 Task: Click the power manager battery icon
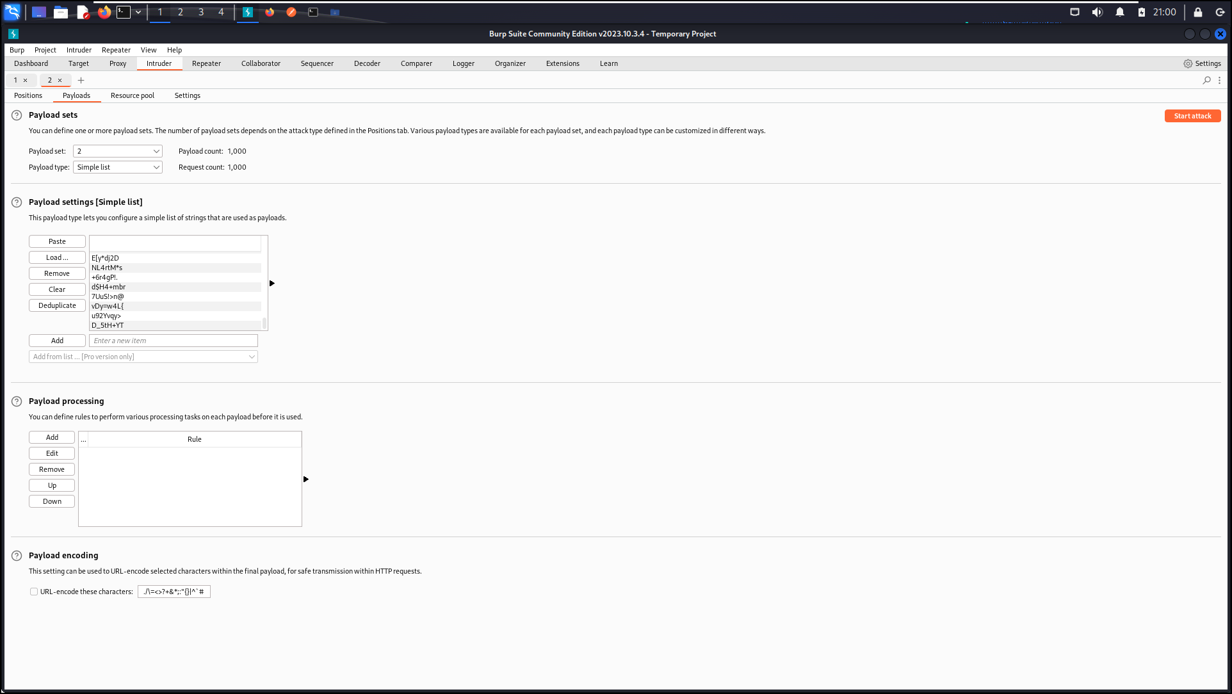pos(1142,12)
